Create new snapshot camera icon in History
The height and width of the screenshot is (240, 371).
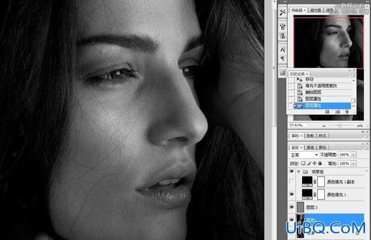coord(337,112)
